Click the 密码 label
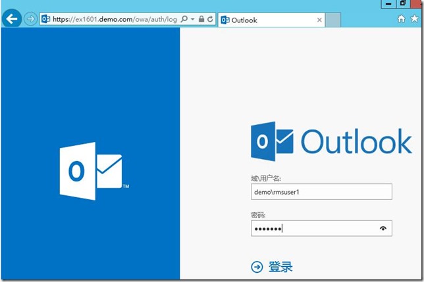The width and height of the screenshot is (424, 282). coord(258,215)
